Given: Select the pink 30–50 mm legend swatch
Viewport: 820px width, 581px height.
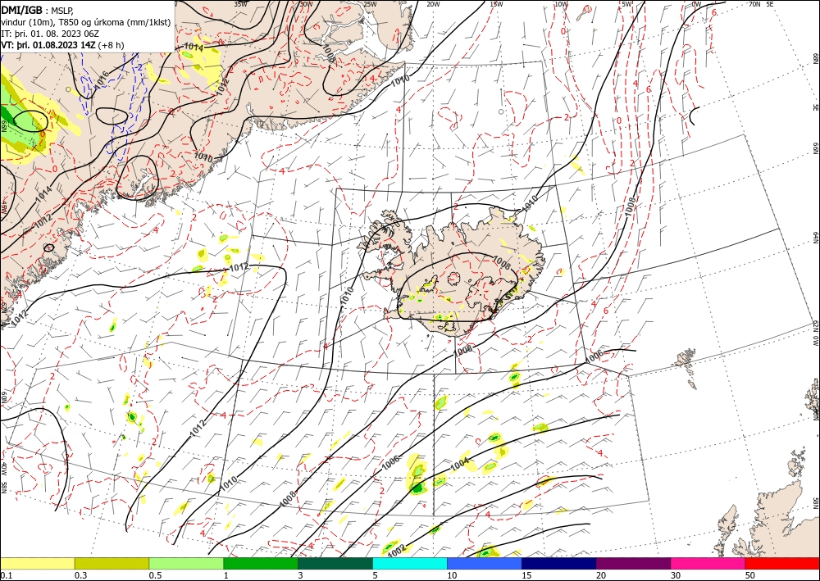Looking at the screenshot, I should (708, 563).
